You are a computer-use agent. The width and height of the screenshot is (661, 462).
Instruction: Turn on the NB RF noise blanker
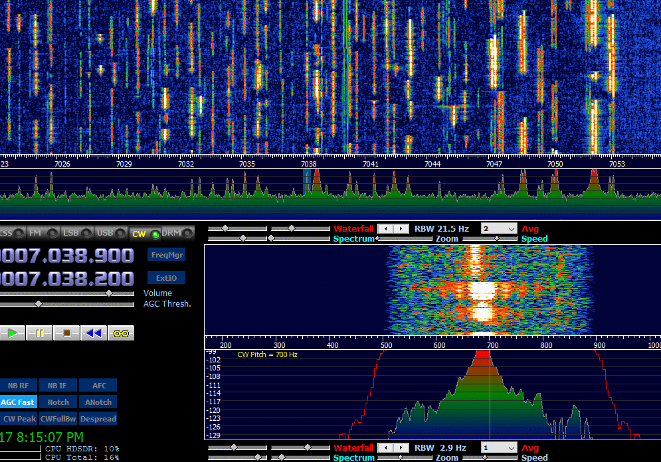click(x=19, y=385)
